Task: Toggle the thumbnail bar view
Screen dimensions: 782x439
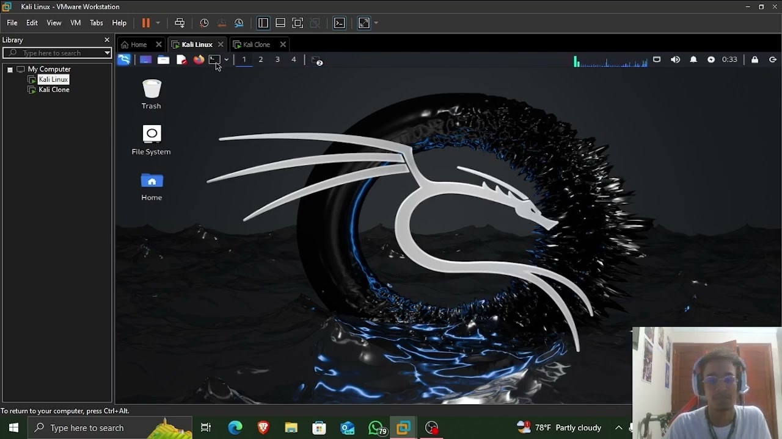Action: (x=280, y=23)
